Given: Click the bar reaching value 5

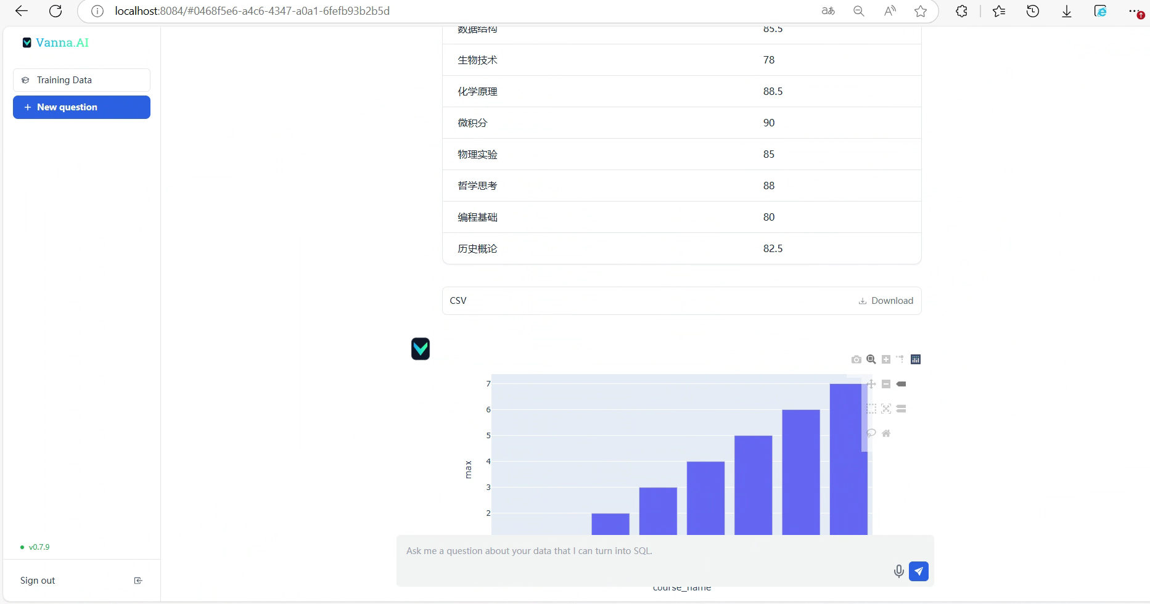Looking at the screenshot, I should pyautogui.click(x=754, y=485).
